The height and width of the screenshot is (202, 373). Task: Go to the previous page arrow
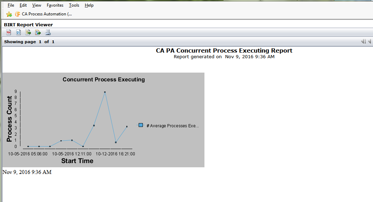(369, 41)
